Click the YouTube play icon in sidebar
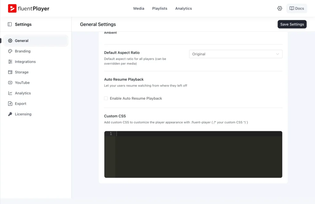The image size is (315, 204). [x=10, y=82]
